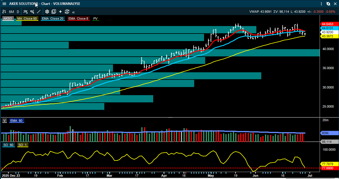The width and height of the screenshot is (339, 179).
Task: Select the EMA Close 20 indicator label
Action: coord(53,19)
